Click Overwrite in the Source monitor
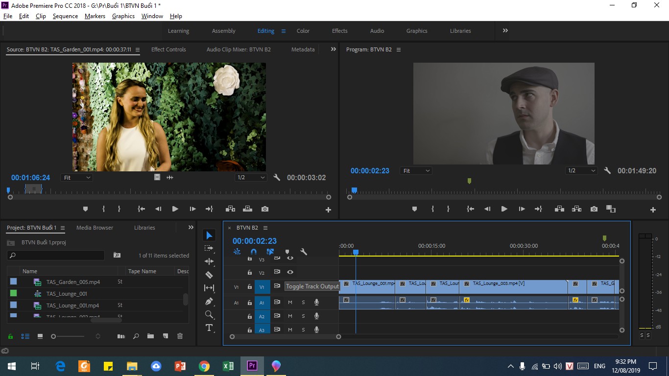The width and height of the screenshot is (669, 376). [247, 209]
